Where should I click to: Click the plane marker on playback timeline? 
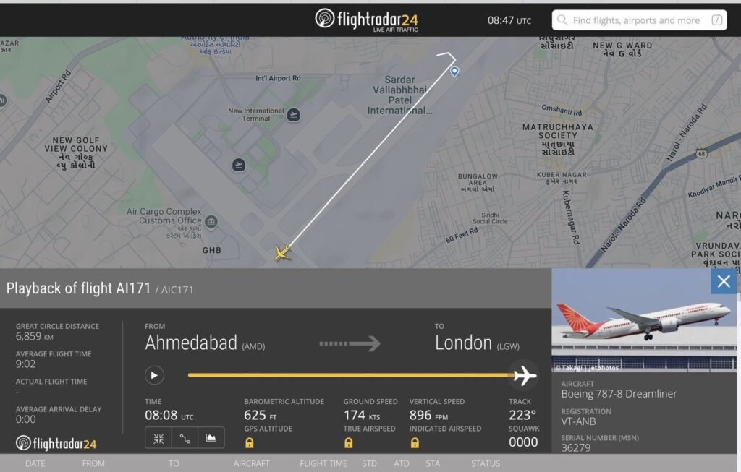coord(524,375)
